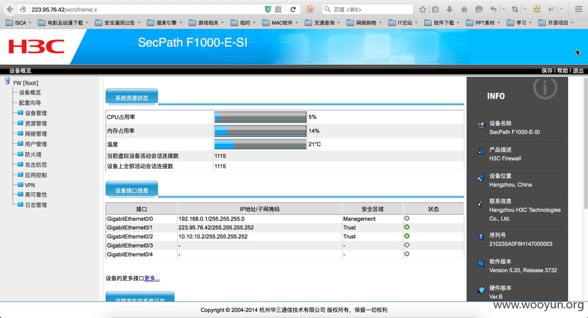Select the 设备接口信息 section tab
The height and width of the screenshot is (318, 588).
click(131, 190)
